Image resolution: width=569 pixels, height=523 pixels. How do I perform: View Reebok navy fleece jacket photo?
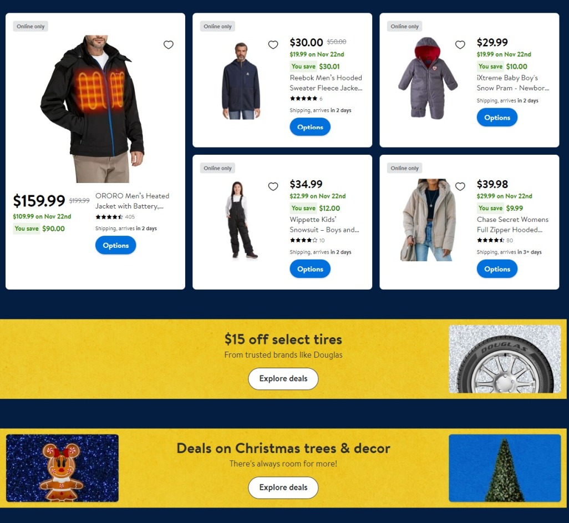click(x=241, y=80)
